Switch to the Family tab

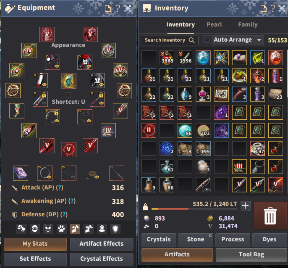tap(248, 25)
